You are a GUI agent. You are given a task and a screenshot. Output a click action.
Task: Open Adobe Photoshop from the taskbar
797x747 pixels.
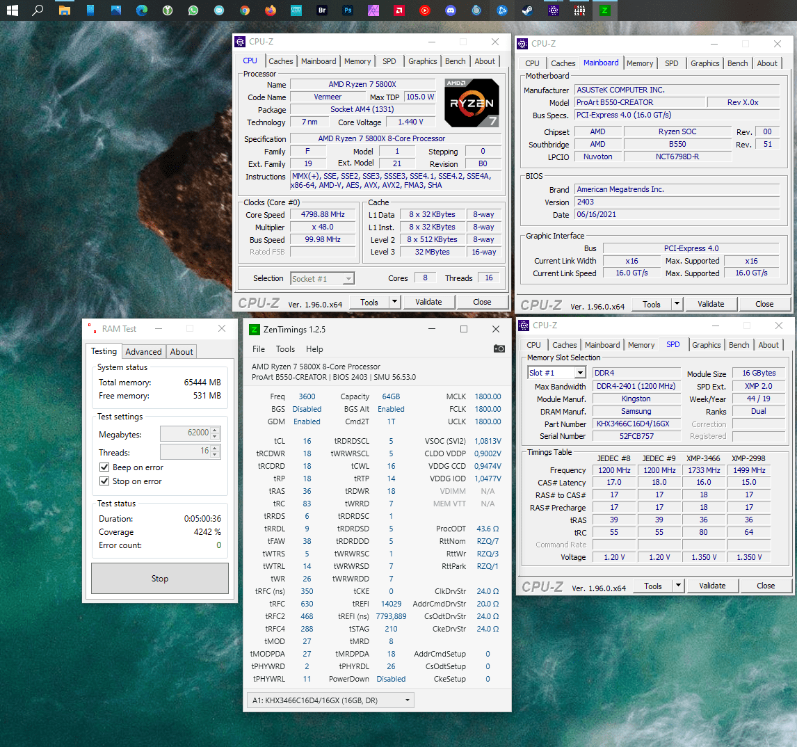click(347, 10)
